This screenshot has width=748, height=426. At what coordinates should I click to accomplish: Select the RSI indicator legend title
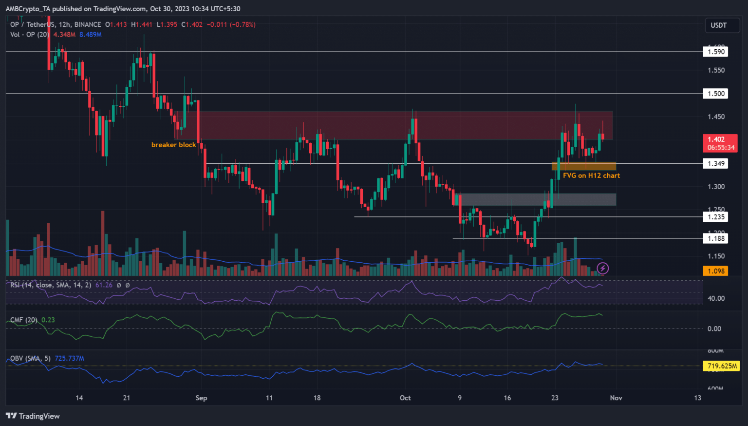click(x=51, y=285)
